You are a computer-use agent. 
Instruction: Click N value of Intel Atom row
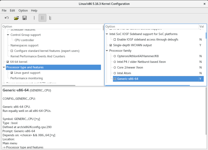pyautogui.click(x=200, y=73)
